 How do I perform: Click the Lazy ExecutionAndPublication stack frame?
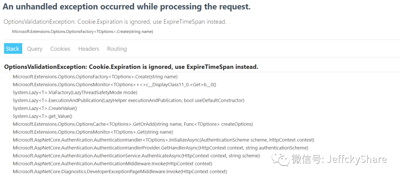129,101
